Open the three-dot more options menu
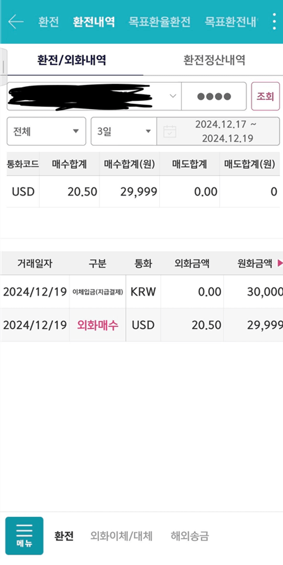Viewport: 283px width, 565px height. pyautogui.click(x=275, y=22)
